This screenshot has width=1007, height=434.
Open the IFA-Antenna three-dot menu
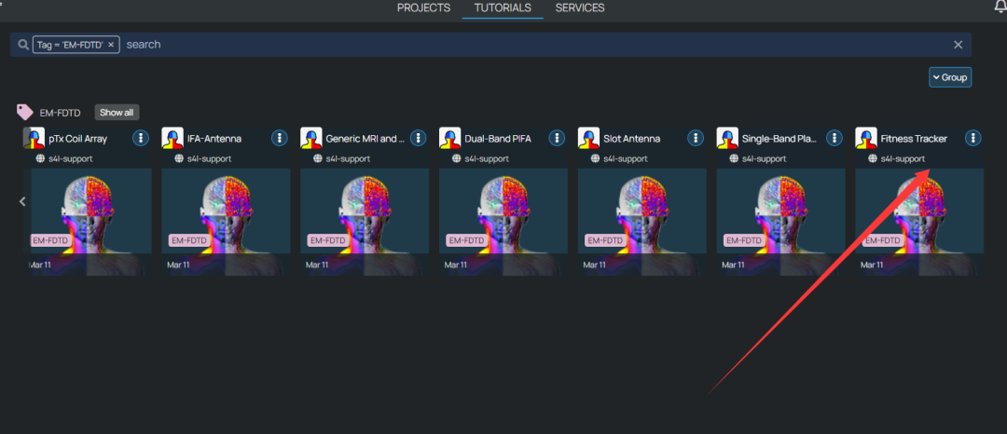pyautogui.click(x=280, y=138)
